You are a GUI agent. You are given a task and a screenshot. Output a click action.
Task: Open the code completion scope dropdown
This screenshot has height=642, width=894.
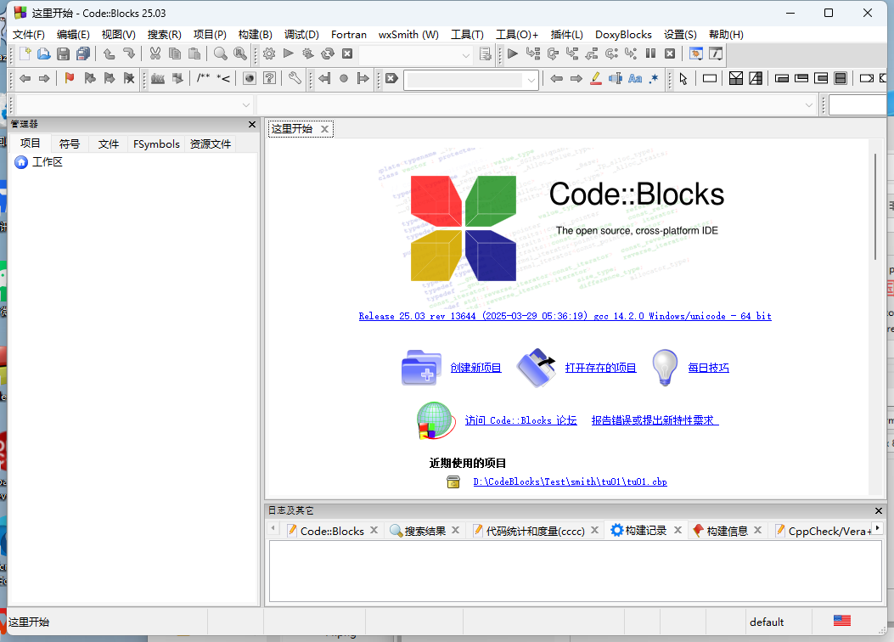(x=134, y=105)
